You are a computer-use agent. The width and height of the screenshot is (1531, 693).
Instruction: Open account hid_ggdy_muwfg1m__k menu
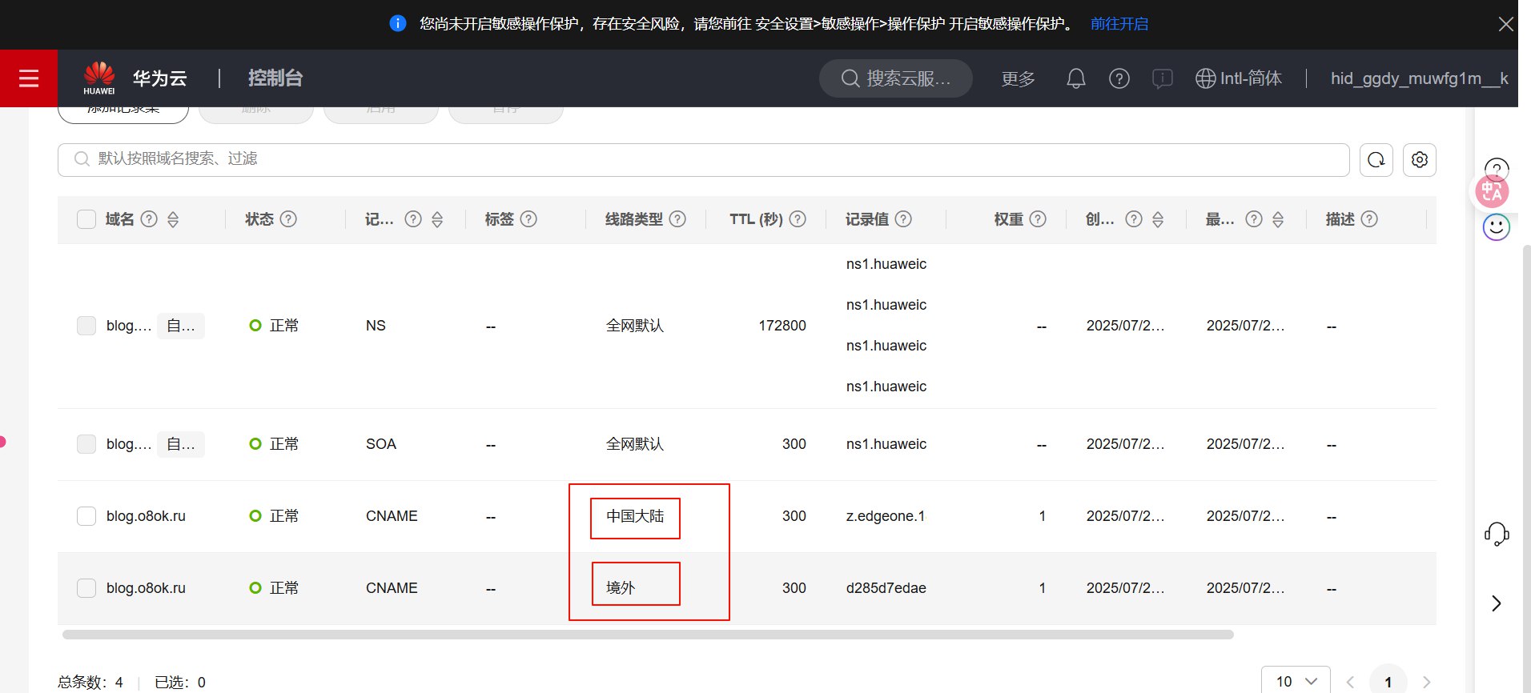[x=1418, y=78]
